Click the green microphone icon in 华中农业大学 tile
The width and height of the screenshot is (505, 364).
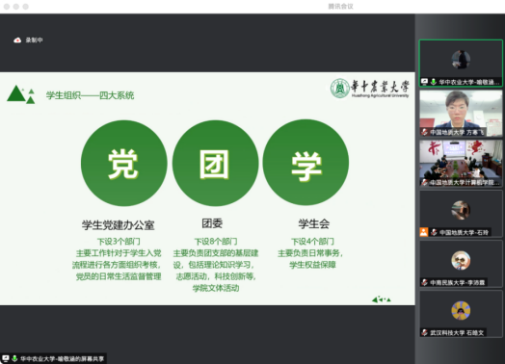click(434, 82)
